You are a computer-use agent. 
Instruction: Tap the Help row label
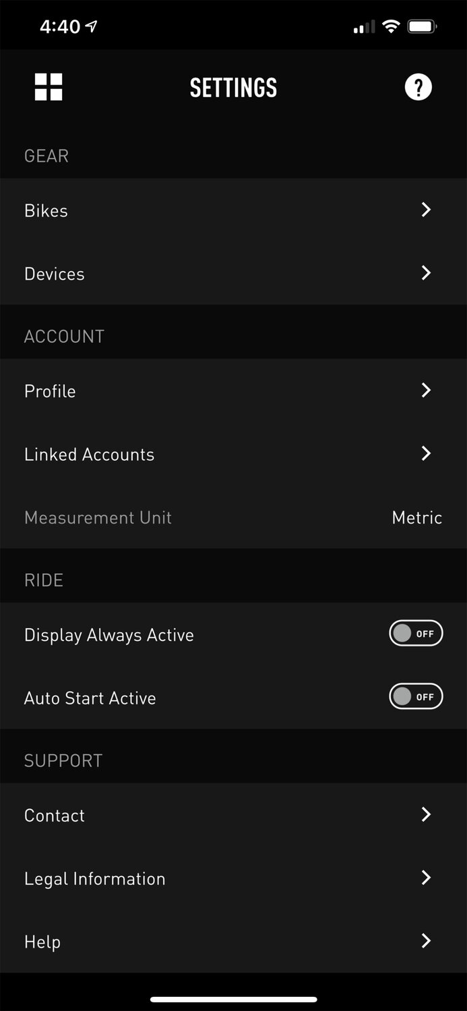42,942
